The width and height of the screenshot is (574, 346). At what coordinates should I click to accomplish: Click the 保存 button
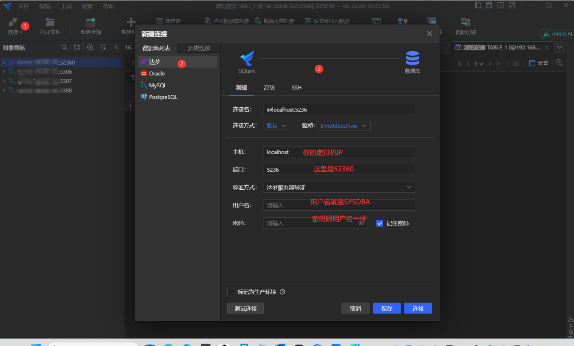387,309
